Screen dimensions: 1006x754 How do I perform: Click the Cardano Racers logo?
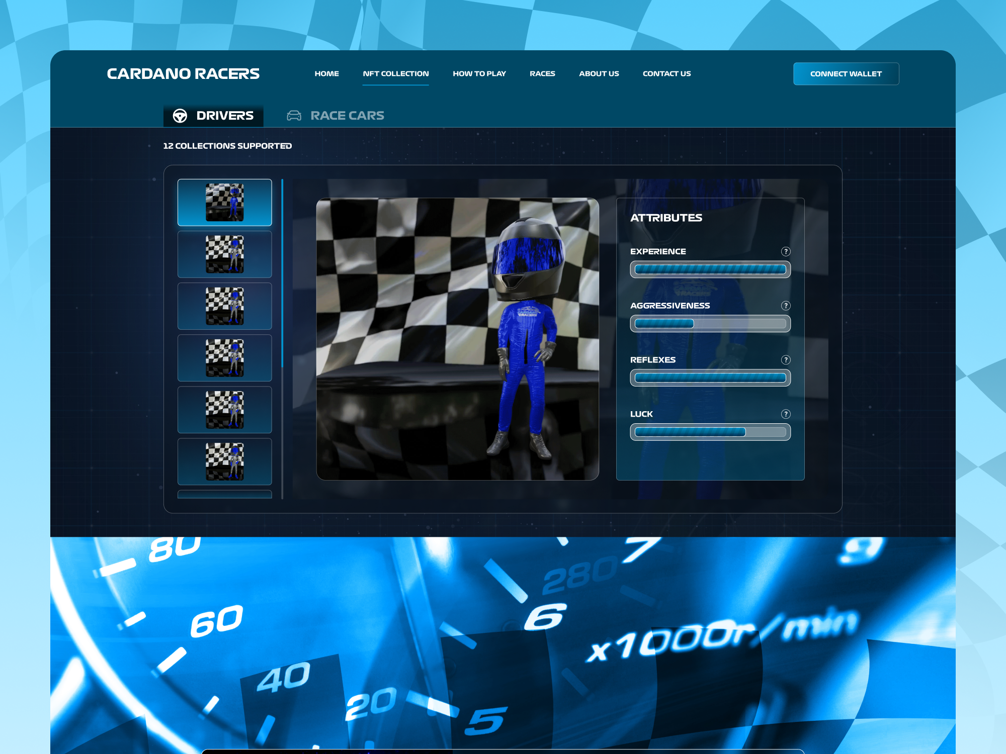(183, 74)
